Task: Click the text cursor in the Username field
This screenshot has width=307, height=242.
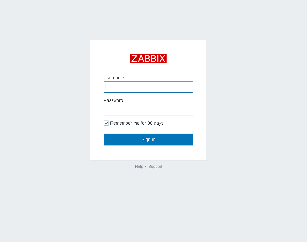Action: pos(106,87)
